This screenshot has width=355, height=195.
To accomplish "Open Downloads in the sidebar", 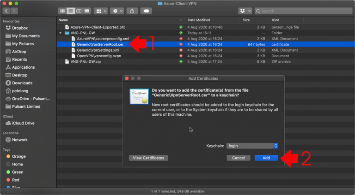I will [19, 83].
